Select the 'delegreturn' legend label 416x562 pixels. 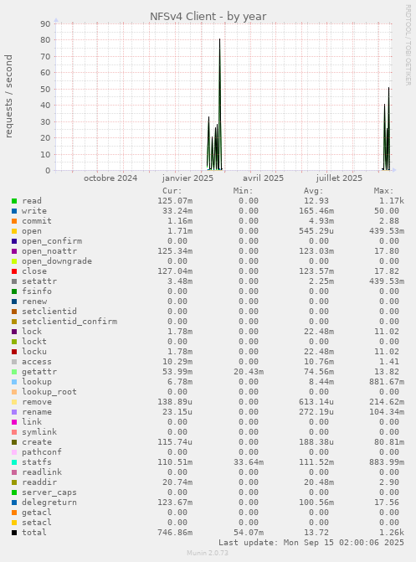tap(49, 503)
